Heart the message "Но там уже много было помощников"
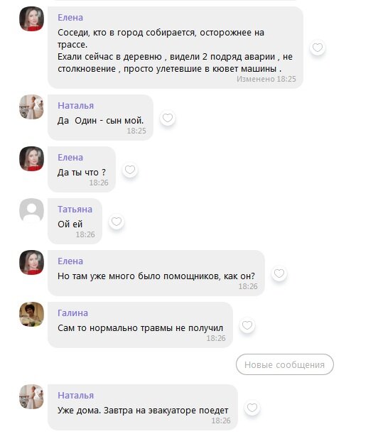Image resolution: width=373 pixels, height=434 pixels. 279,273
